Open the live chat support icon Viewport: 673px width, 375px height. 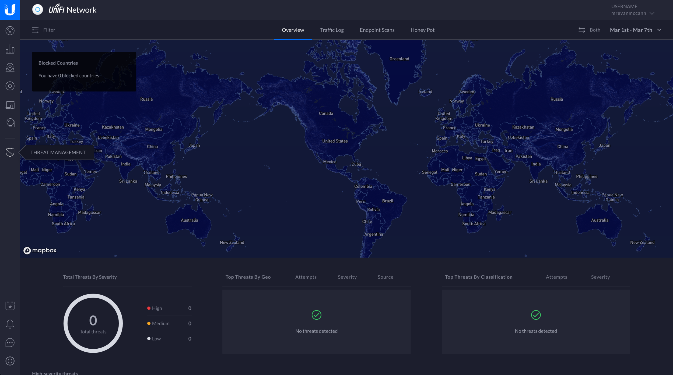tap(10, 343)
